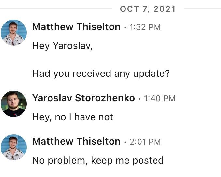Click Matthew Thiselton's avatar beside the 2:01 PM message
Image resolution: width=221 pixels, height=177 pixels.
(x=13, y=147)
